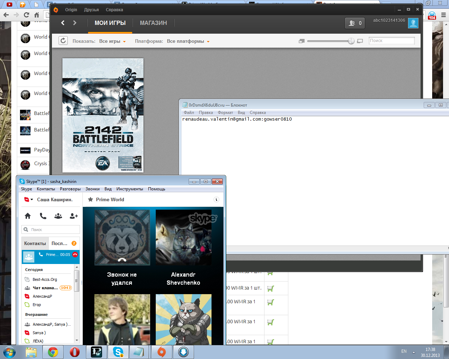Open the Разговоры menu in Skype
This screenshot has width=449, height=359.
70,189
